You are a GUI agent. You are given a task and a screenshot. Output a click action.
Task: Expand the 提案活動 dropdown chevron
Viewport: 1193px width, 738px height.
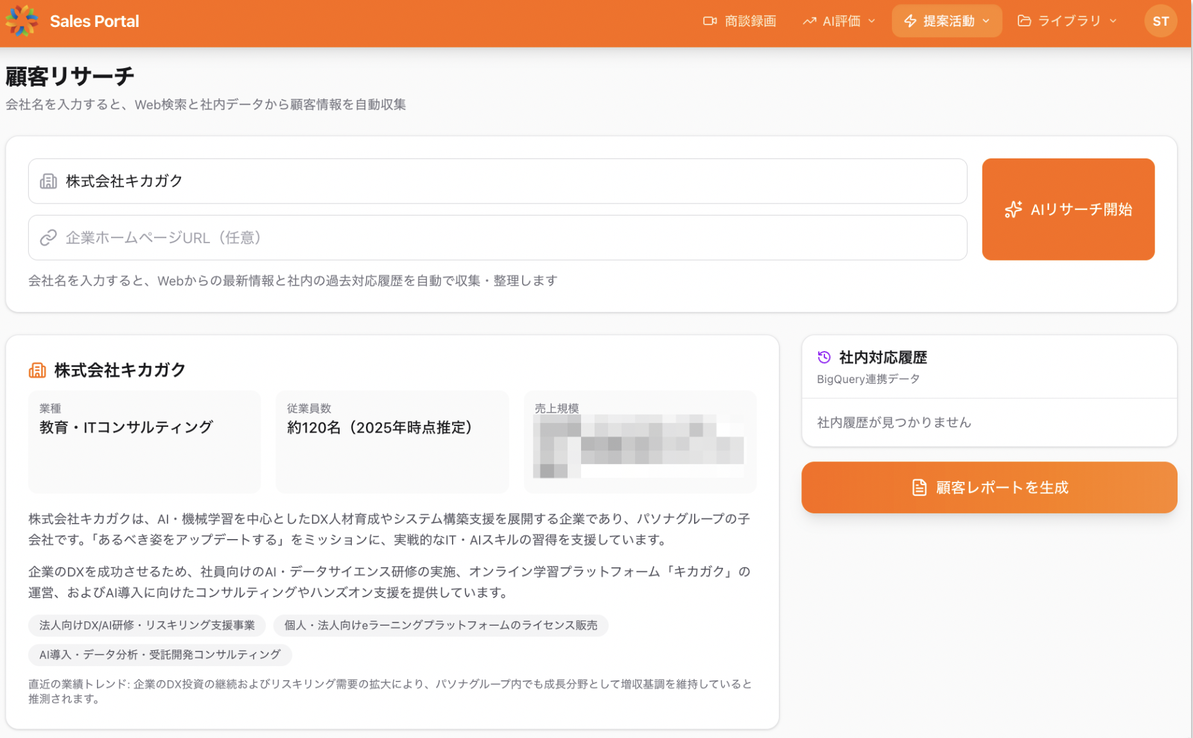point(986,21)
